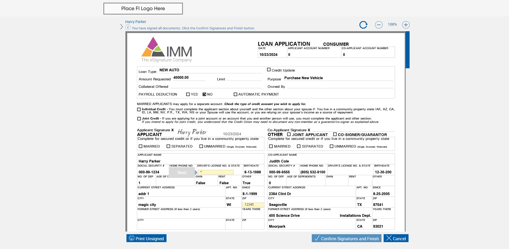This screenshot has height=249, width=509.
Task: Click co-applicant phone (805) 532-9100
Action: (x=313, y=172)
